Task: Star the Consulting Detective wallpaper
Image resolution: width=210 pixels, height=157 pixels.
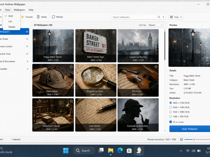Action: (156, 101)
